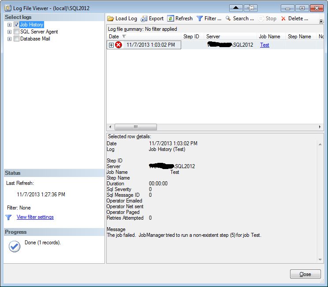Click the Load Log folder icon
Image resolution: width=328 pixels, height=287 pixels.
(x=111, y=18)
